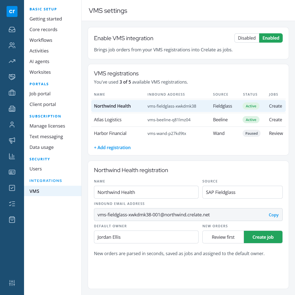Open Users security page
295x295 pixels.
36,169
